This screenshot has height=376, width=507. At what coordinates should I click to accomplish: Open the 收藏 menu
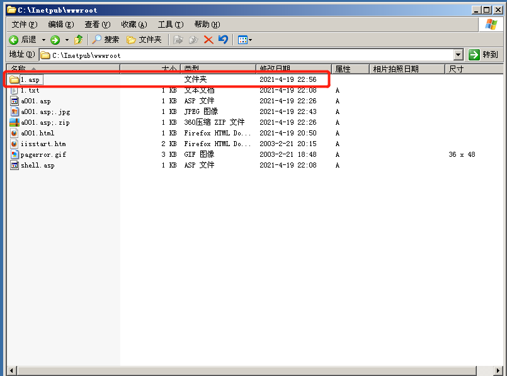(x=134, y=25)
